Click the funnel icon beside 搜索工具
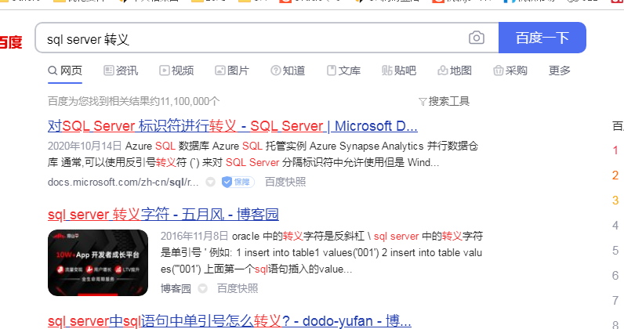This screenshot has width=624, height=329. 423,102
